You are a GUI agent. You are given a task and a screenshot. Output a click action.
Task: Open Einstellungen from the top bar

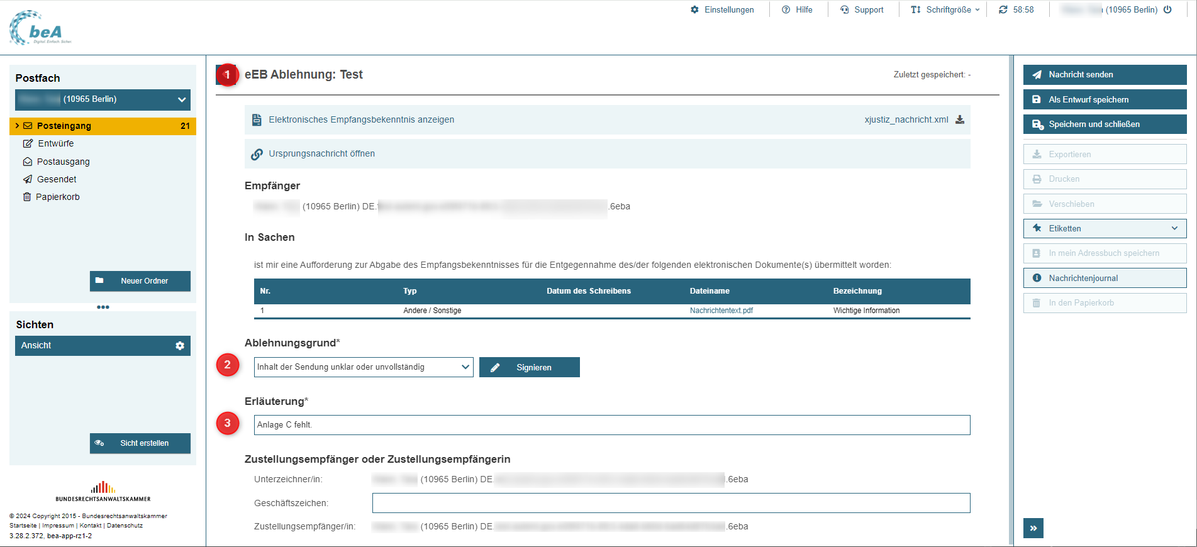tap(722, 9)
